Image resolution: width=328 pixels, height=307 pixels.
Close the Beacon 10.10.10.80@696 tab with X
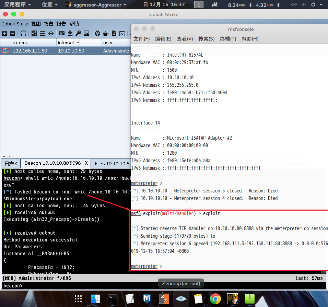86,163
